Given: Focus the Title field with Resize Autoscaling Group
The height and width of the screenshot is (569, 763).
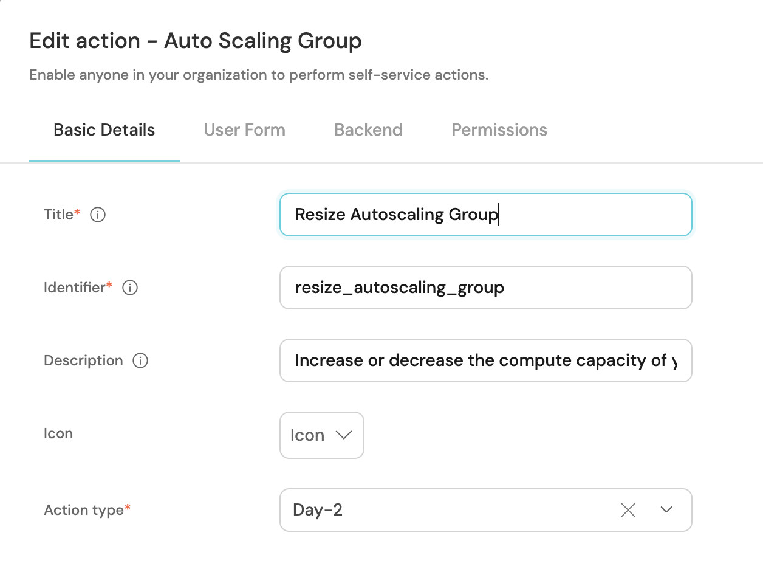Looking at the screenshot, I should (485, 215).
